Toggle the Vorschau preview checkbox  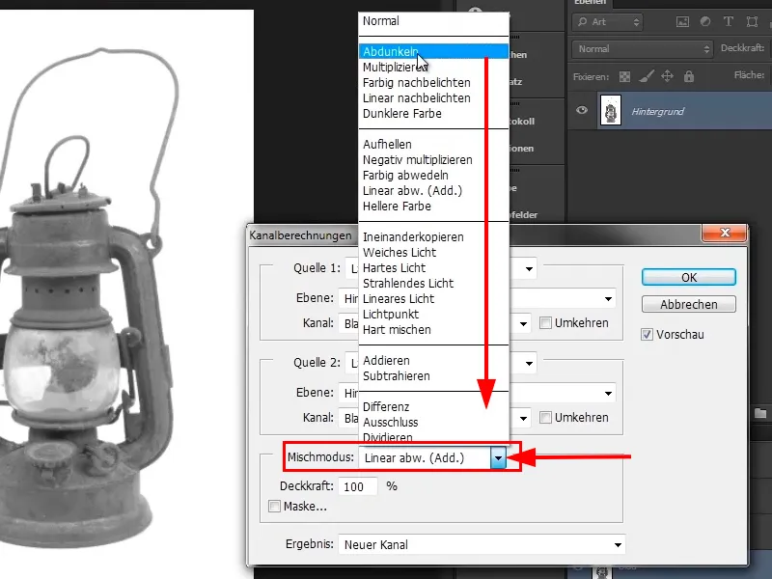tap(647, 335)
